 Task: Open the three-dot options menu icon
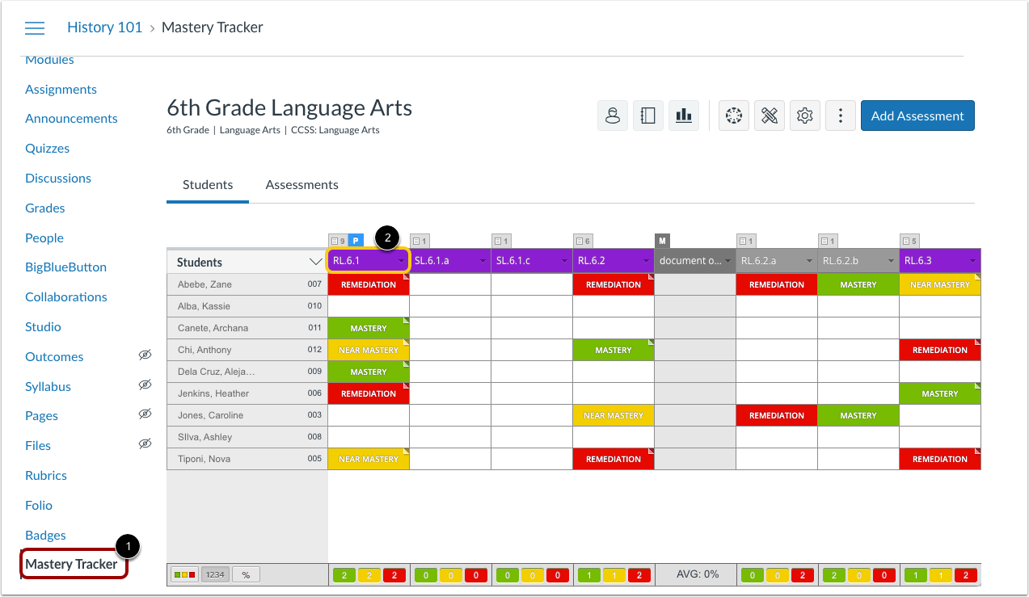pos(840,115)
